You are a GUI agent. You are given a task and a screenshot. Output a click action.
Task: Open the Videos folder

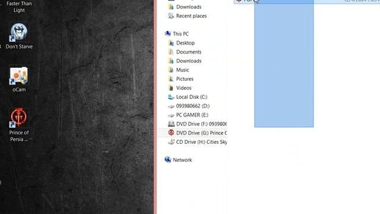pyautogui.click(x=183, y=88)
